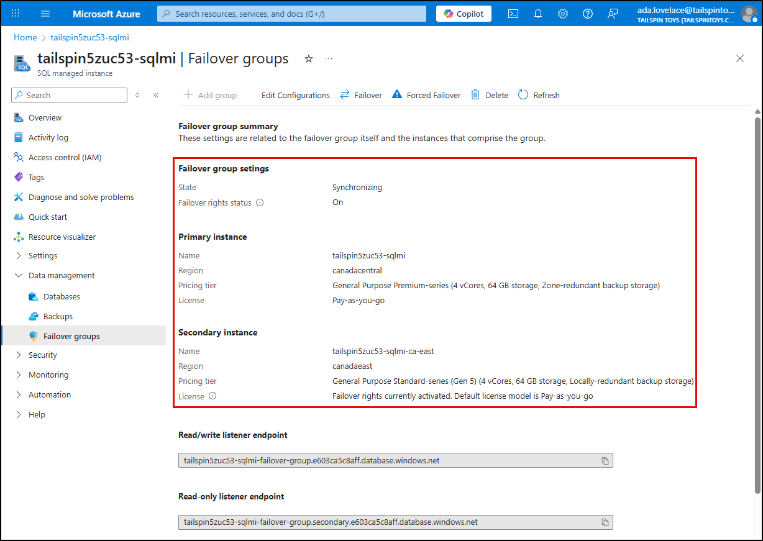Copy the read-only listener endpoint
Screen dimensions: 763x541
tap(605, 522)
